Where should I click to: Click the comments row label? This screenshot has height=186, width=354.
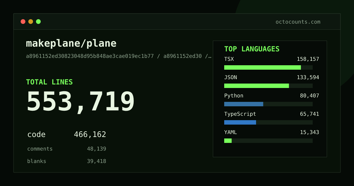(40, 149)
